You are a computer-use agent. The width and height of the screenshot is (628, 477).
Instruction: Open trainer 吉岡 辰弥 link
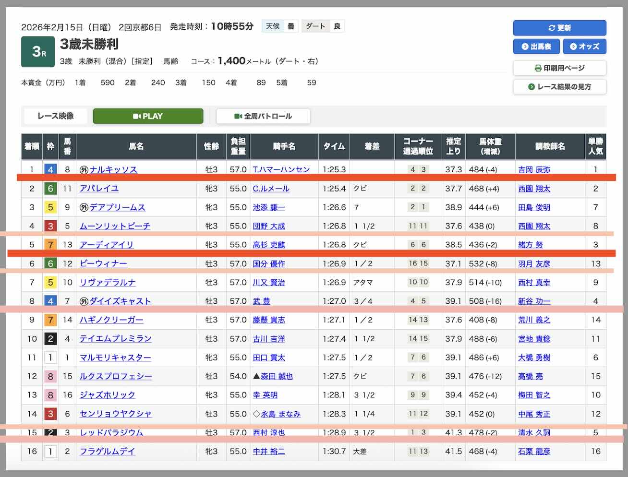pos(534,169)
